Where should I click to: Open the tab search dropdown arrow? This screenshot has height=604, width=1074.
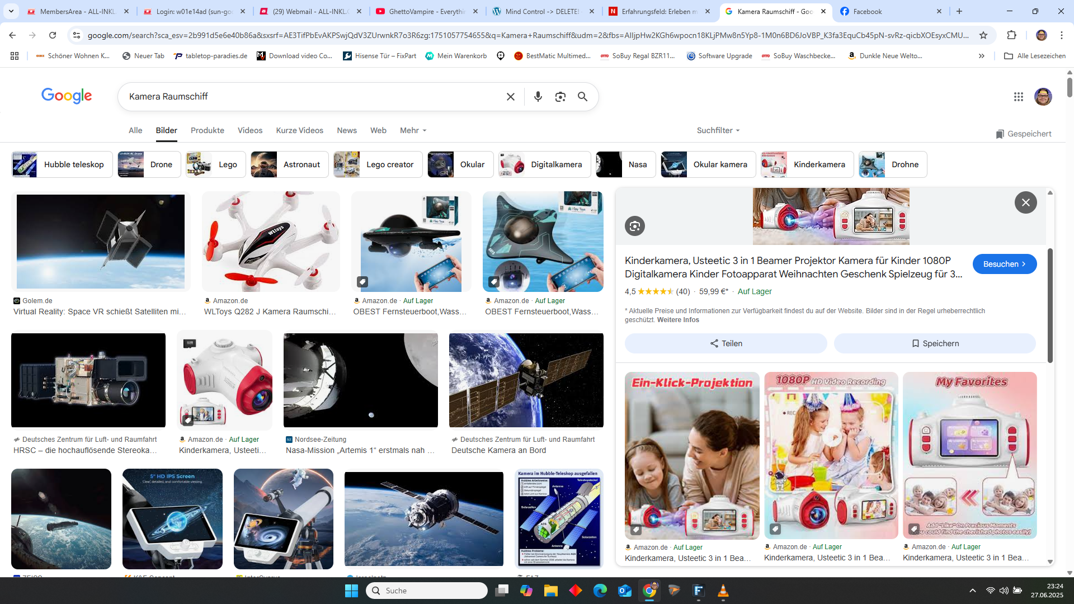pos(11,11)
